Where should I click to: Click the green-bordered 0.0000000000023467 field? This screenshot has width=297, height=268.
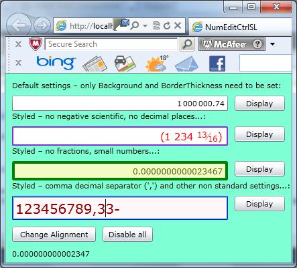click(x=120, y=171)
